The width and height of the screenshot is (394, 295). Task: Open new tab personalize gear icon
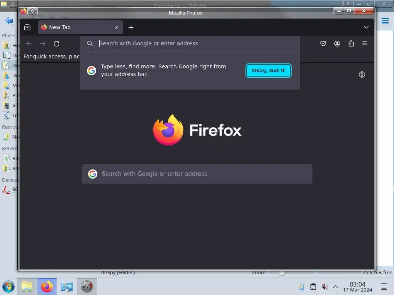(x=362, y=75)
